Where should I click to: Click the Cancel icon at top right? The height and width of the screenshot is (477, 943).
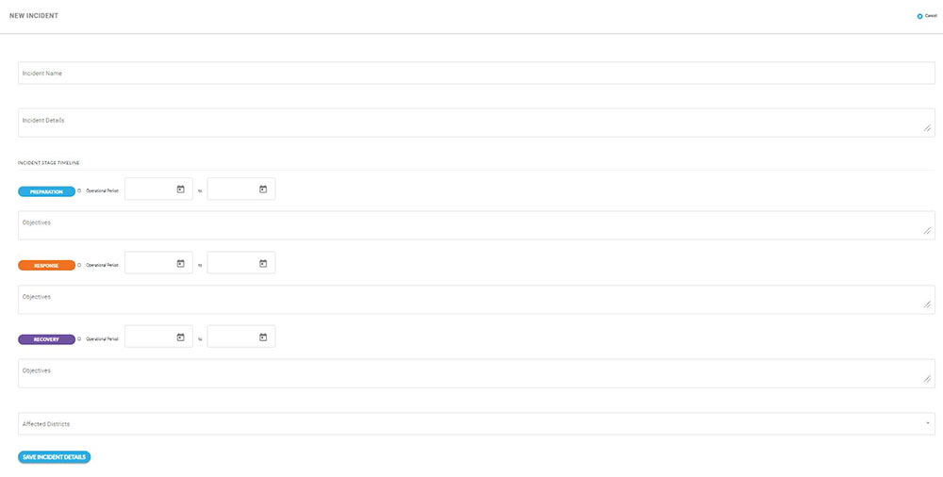pos(920,16)
